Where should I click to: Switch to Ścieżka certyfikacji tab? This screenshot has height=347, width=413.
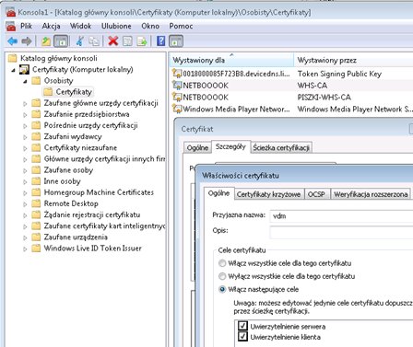coord(281,147)
